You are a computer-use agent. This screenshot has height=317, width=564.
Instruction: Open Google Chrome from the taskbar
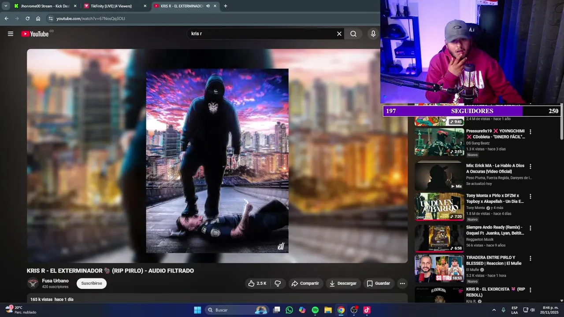(341, 310)
